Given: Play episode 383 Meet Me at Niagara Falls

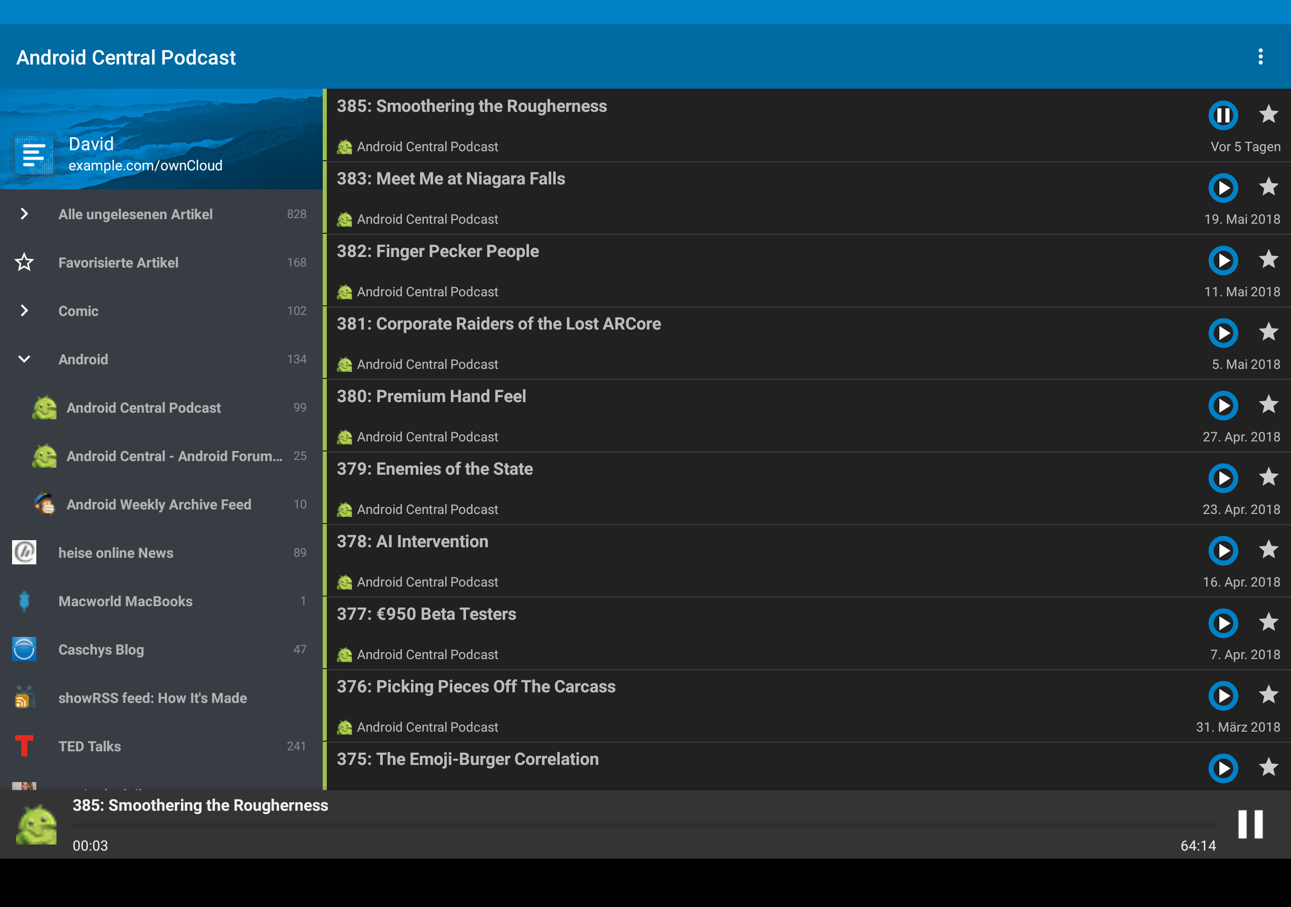Looking at the screenshot, I should click(1223, 187).
